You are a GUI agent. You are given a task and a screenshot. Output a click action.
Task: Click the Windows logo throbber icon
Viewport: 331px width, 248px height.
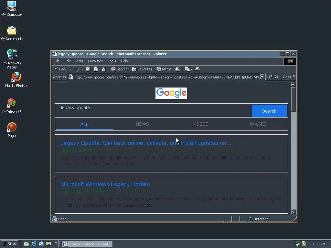(x=290, y=61)
